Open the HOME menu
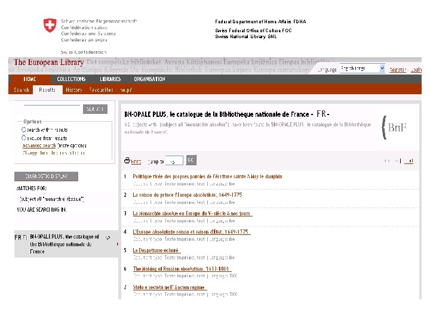This screenshot has width=430, height=322. tap(30, 79)
